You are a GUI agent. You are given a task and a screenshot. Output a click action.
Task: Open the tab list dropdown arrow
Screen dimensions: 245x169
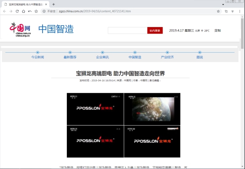[x=223, y=4]
